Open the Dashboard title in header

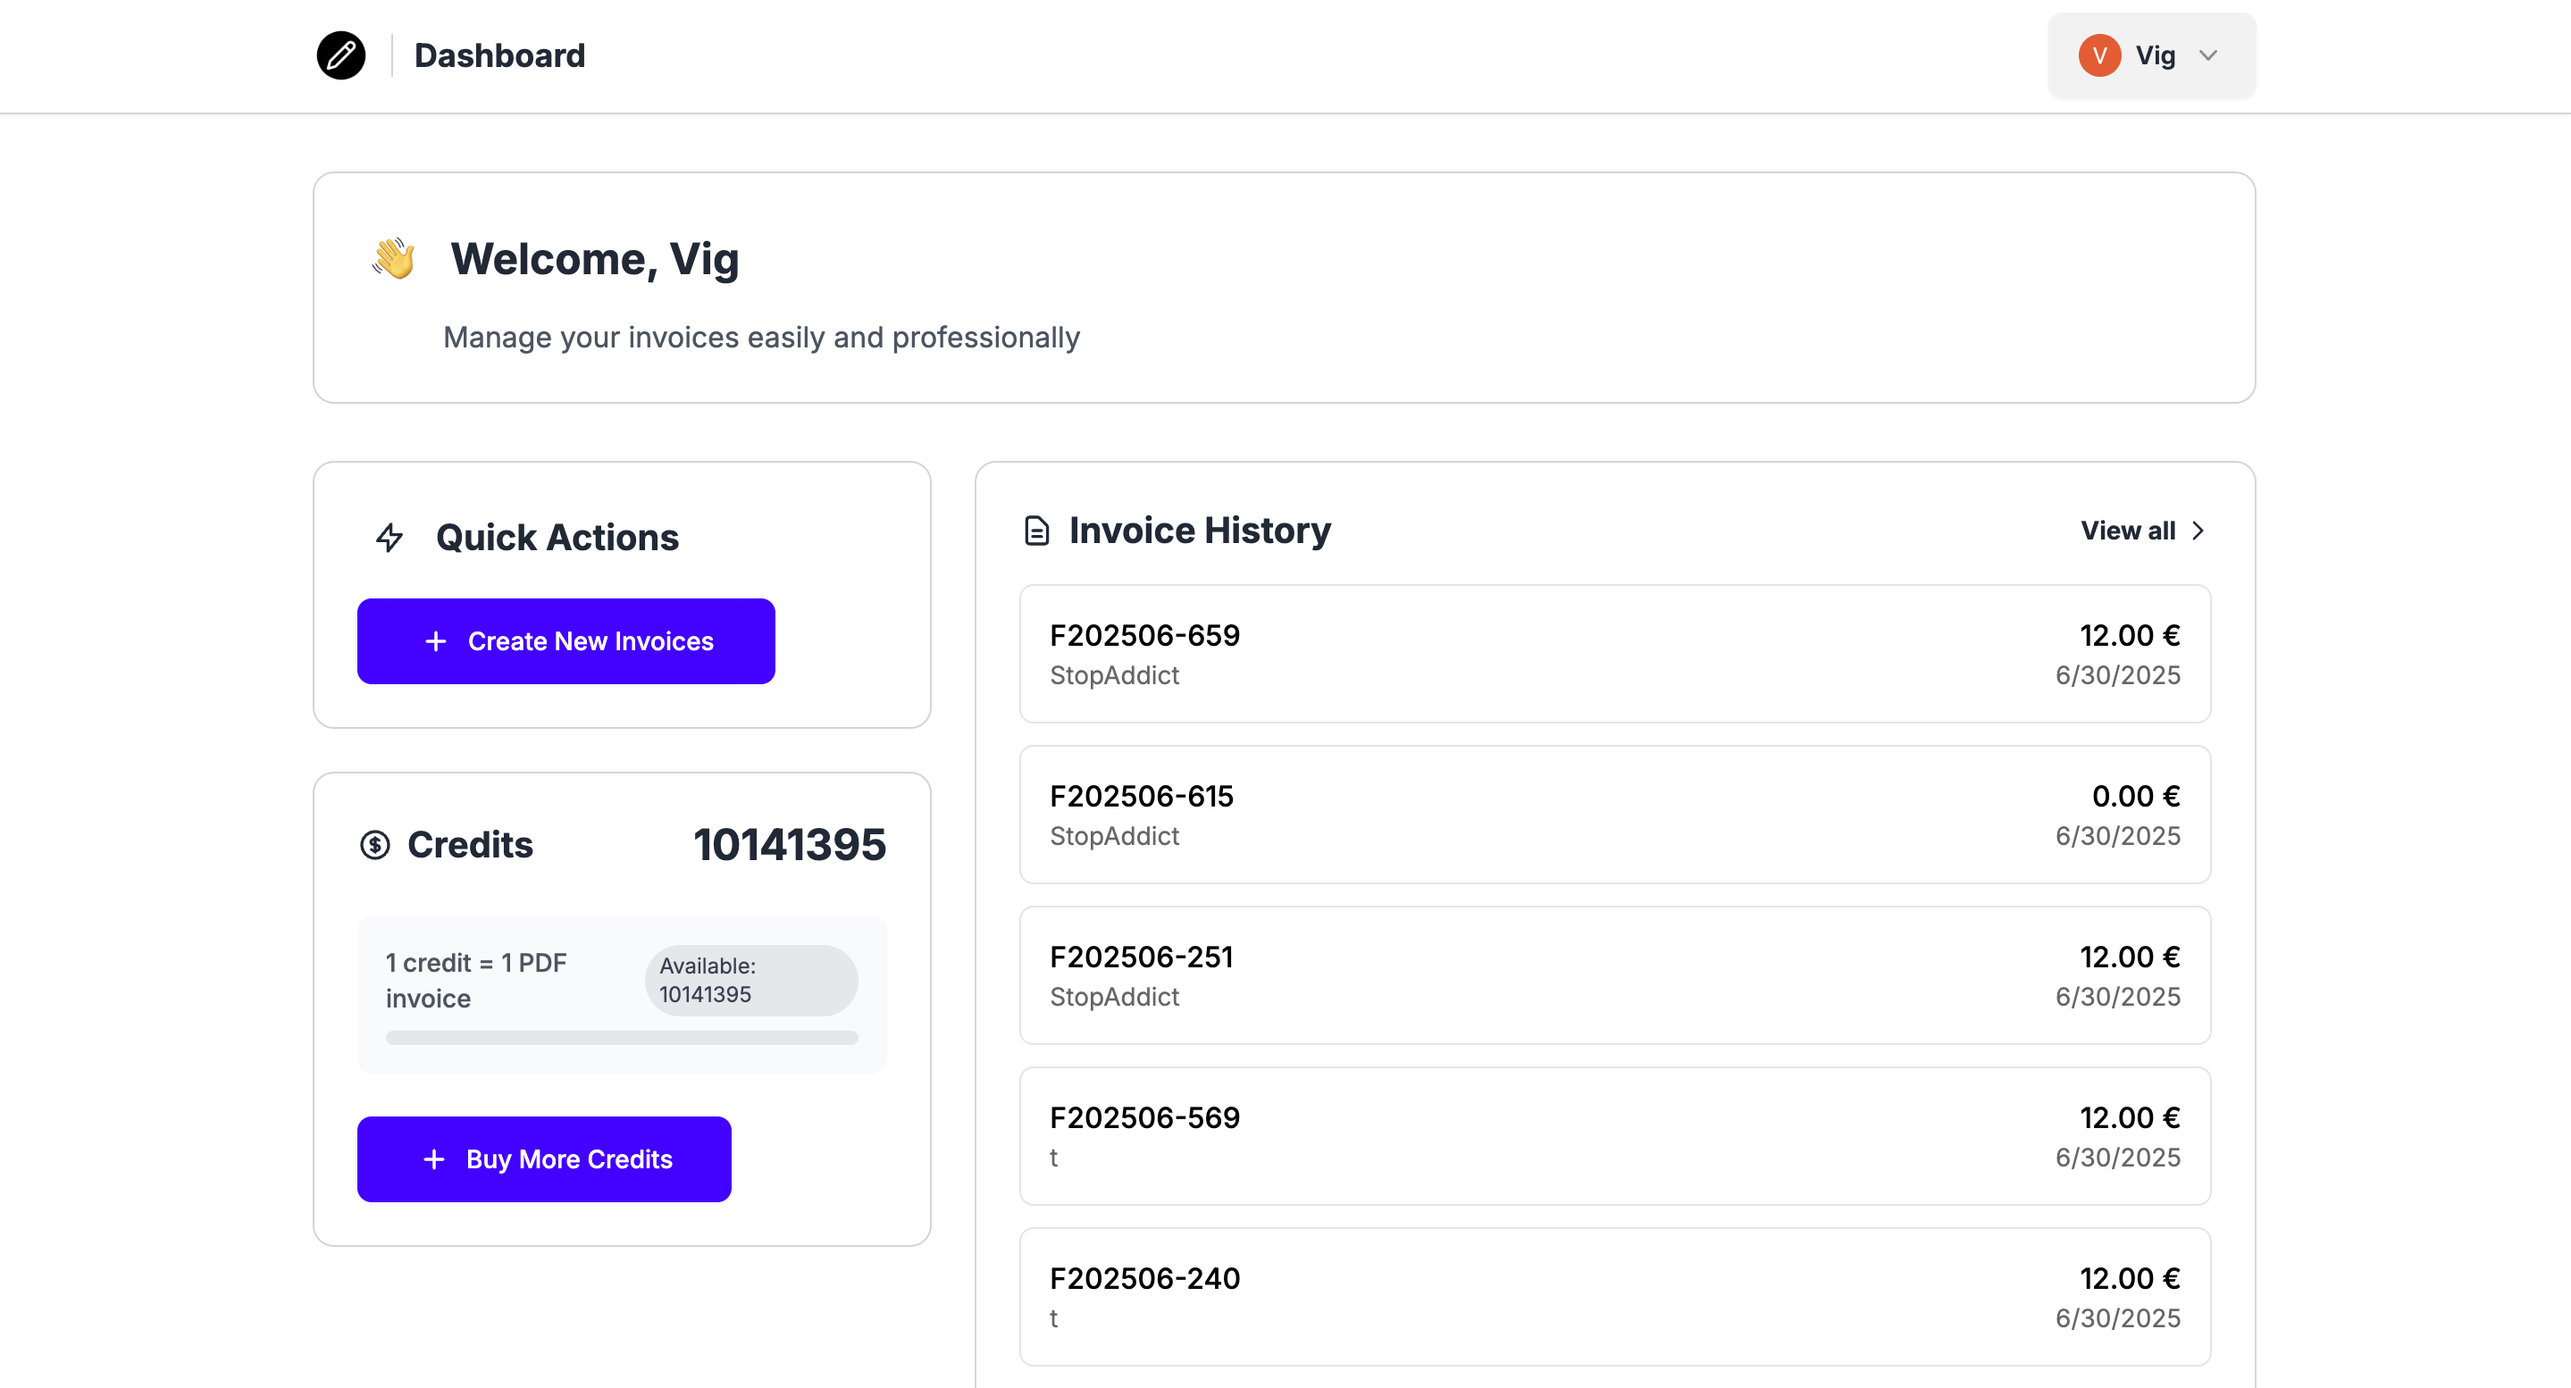pos(499,56)
